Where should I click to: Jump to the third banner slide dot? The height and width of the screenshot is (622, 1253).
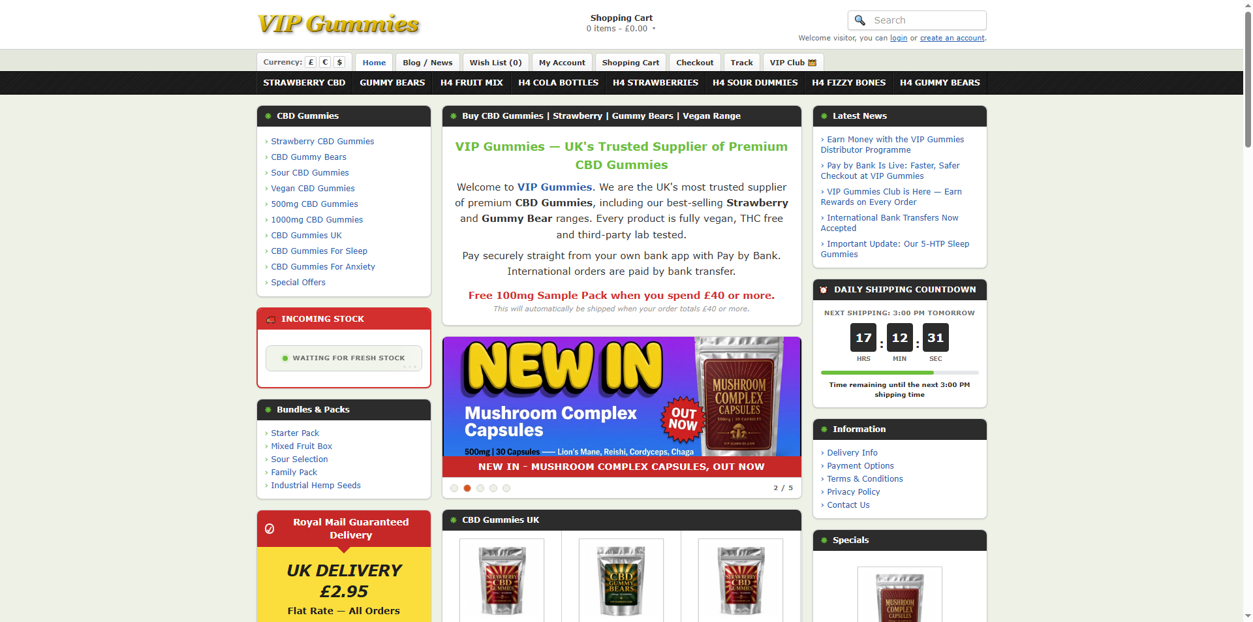pyautogui.click(x=480, y=488)
